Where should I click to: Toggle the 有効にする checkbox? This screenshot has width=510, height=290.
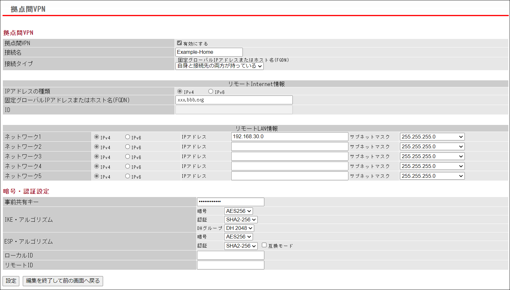[x=179, y=43]
